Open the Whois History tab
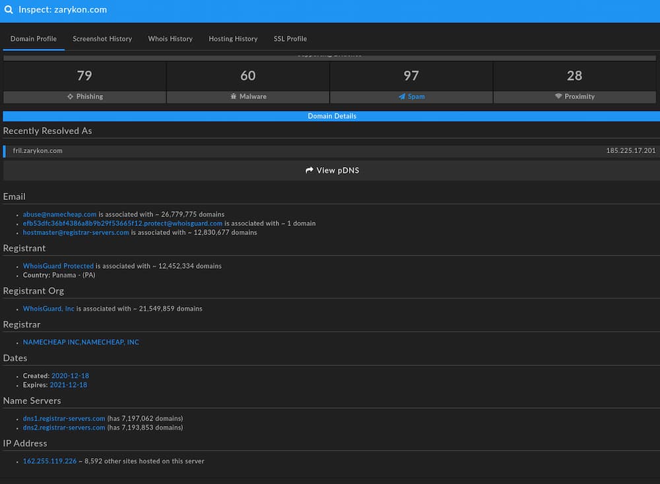The image size is (660, 484). pos(170,39)
